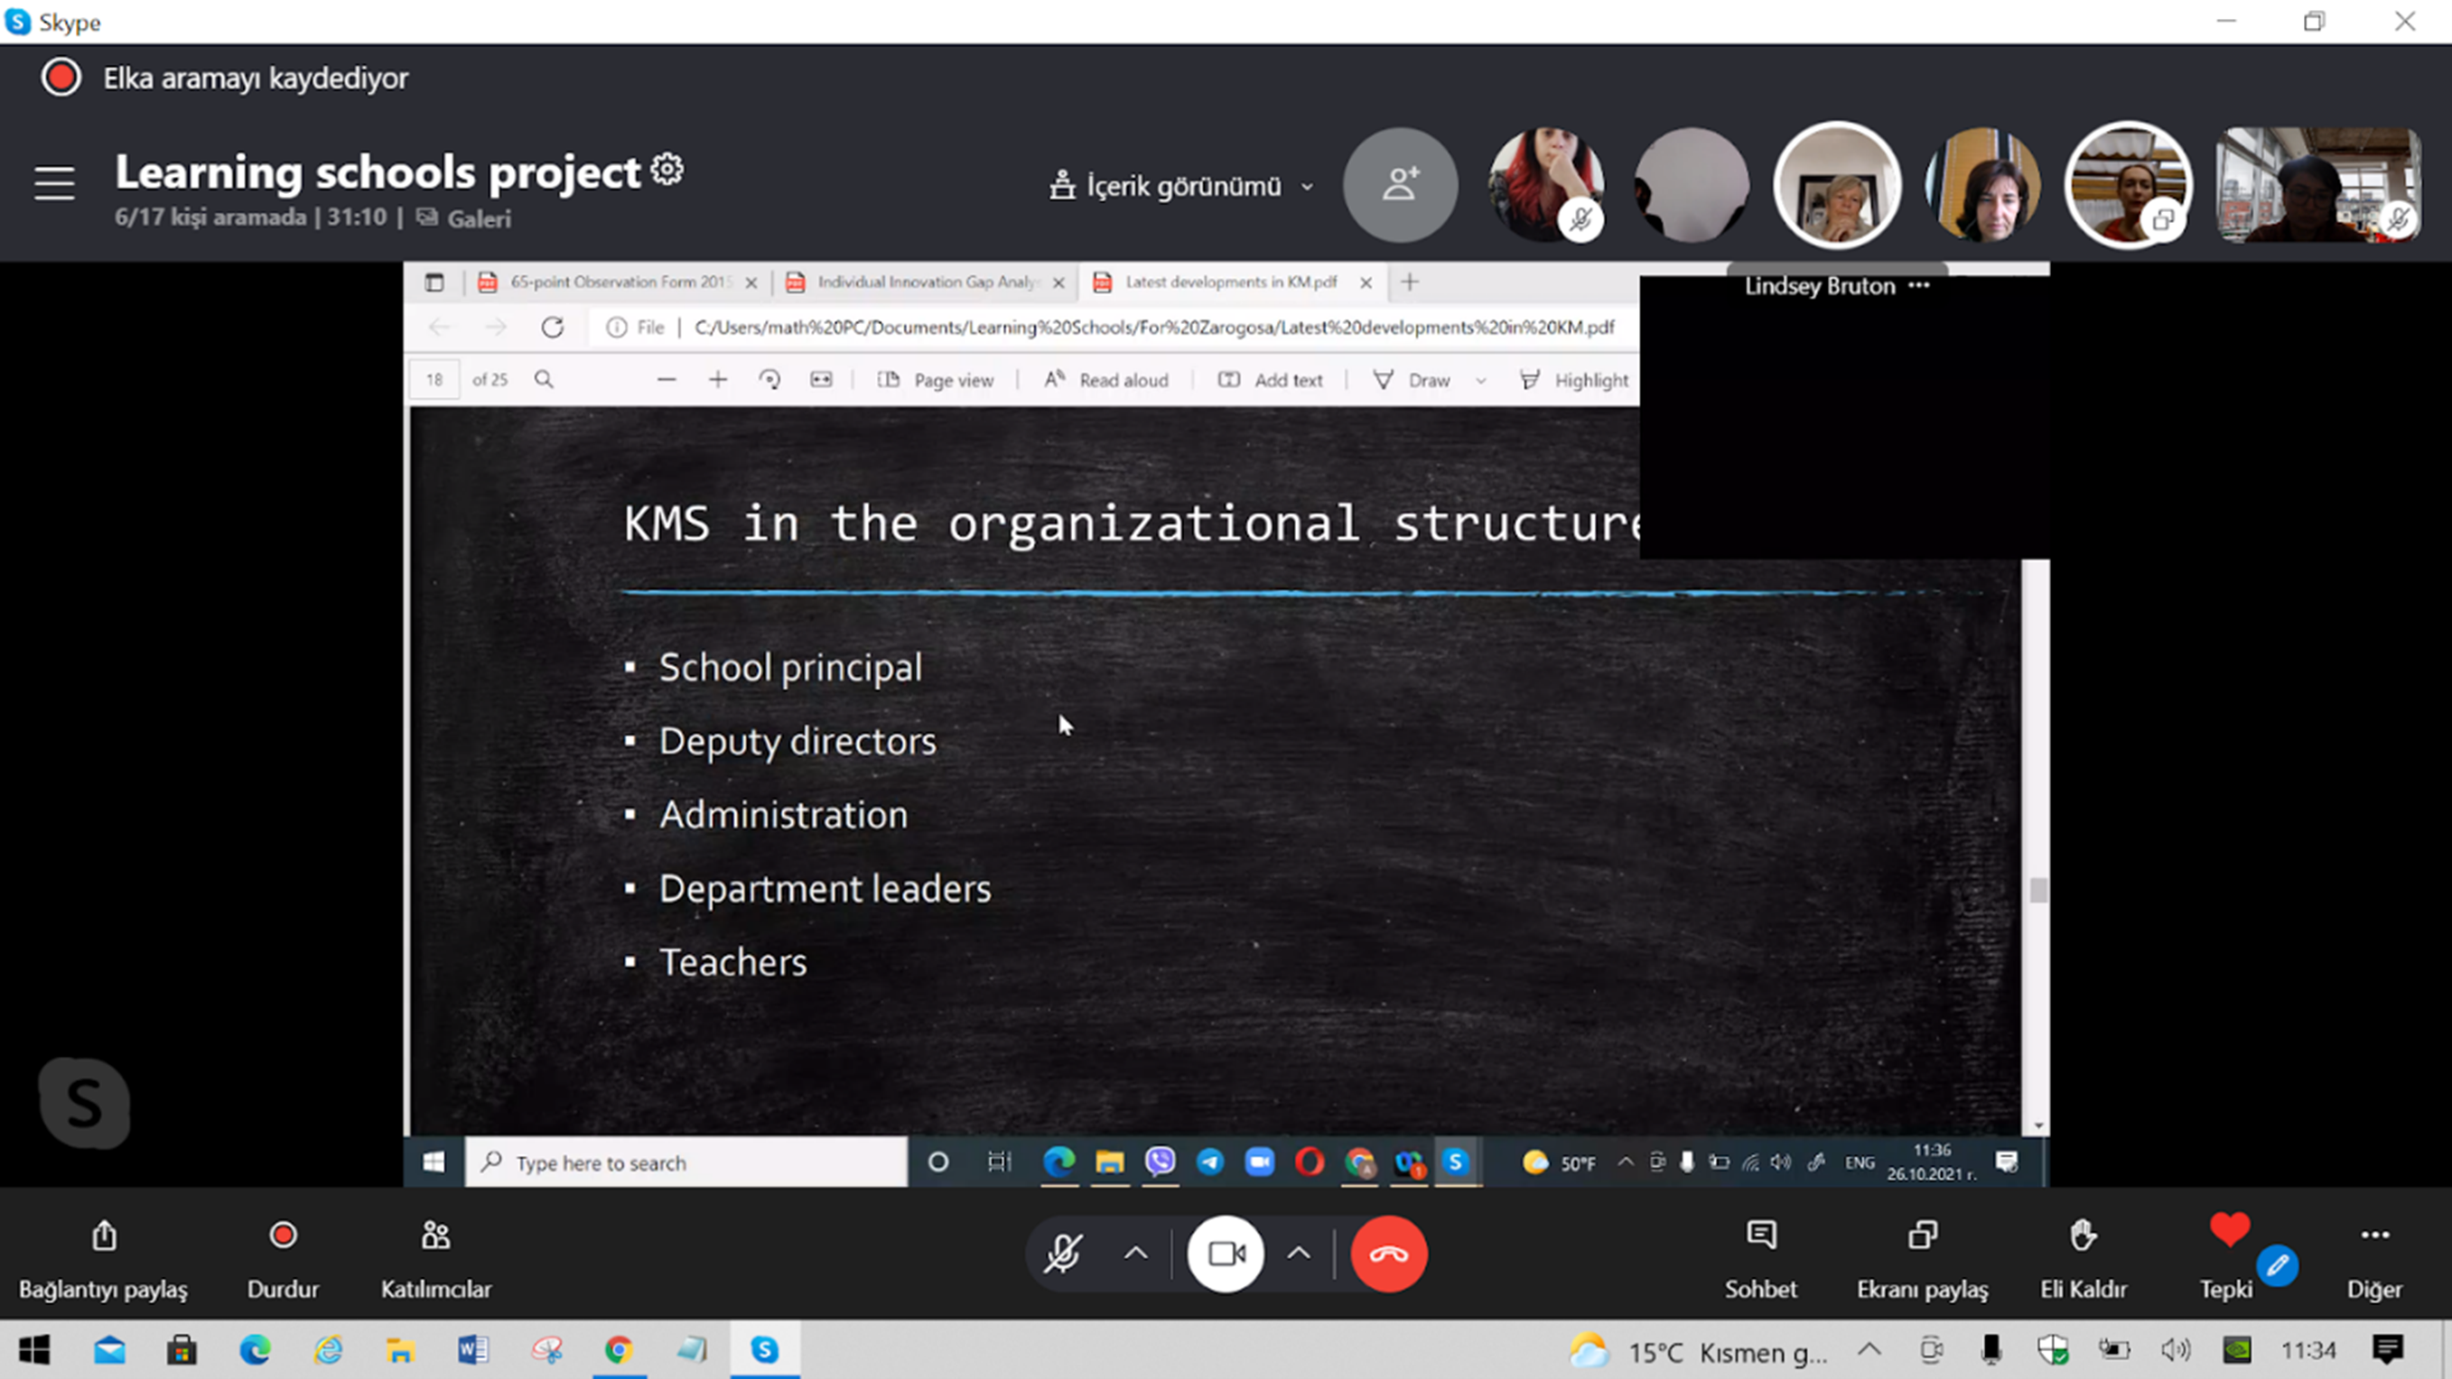Open Diğer more options menu
The image size is (2452, 1379).
[2374, 1236]
